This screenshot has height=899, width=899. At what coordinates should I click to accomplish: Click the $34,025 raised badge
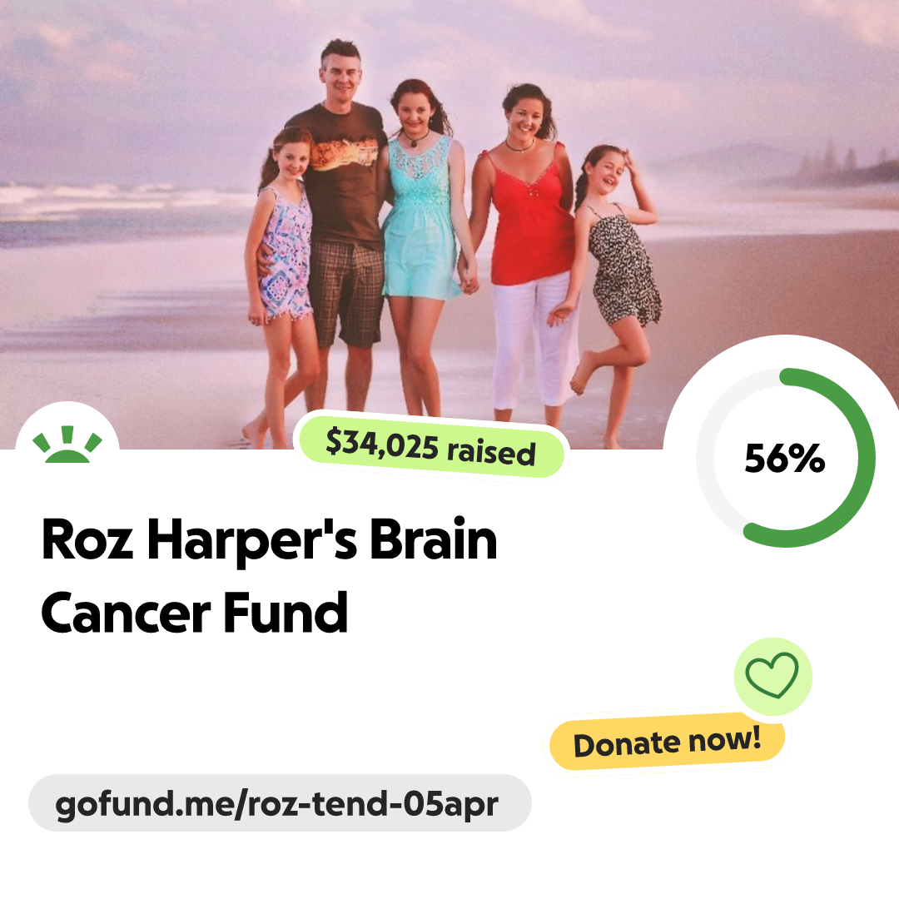[x=431, y=447]
